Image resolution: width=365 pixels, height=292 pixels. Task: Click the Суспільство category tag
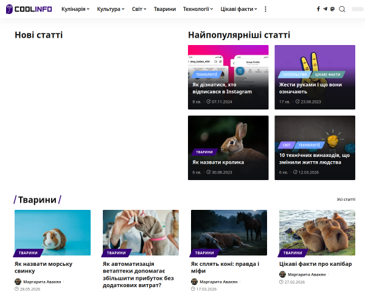click(x=294, y=74)
